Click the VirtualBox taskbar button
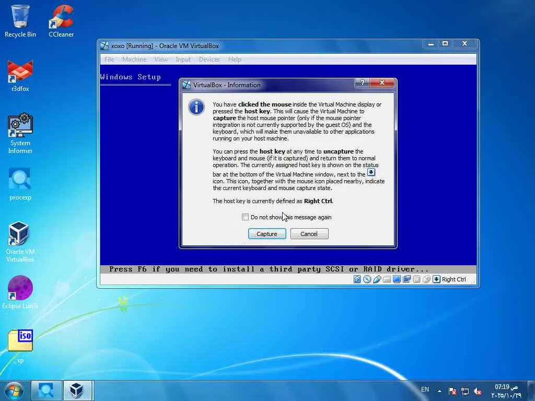The width and height of the screenshot is (535, 401). (x=77, y=391)
